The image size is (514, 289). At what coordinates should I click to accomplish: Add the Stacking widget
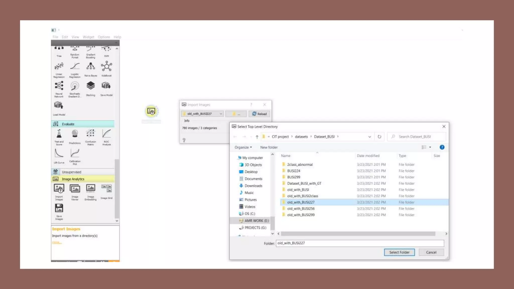(91, 89)
